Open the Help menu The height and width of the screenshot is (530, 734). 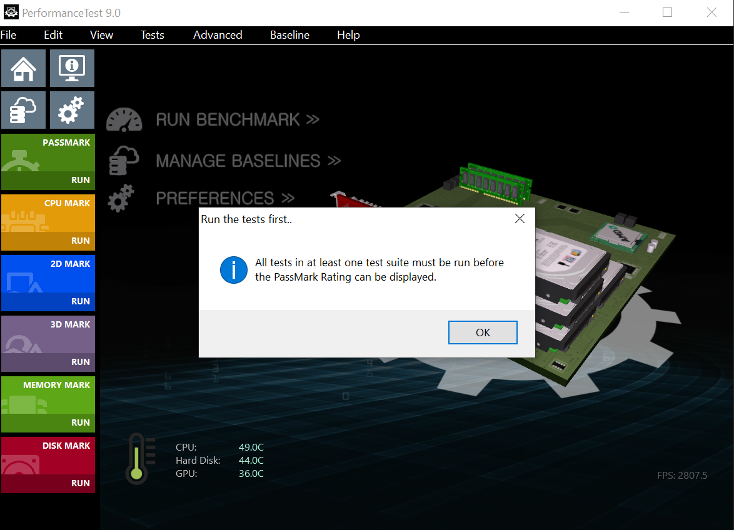pyautogui.click(x=348, y=35)
